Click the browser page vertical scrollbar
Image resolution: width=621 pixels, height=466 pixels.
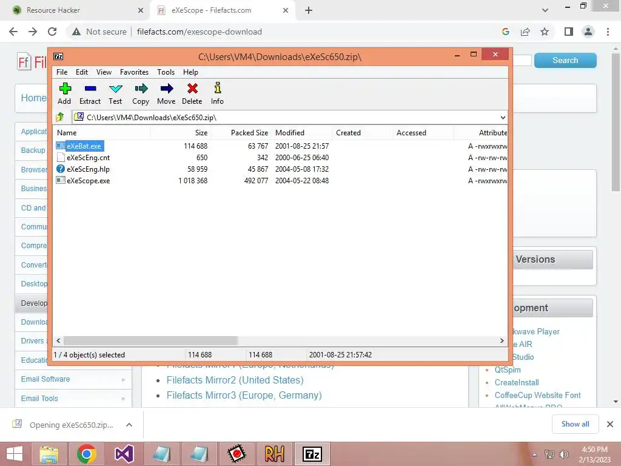(x=616, y=123)
